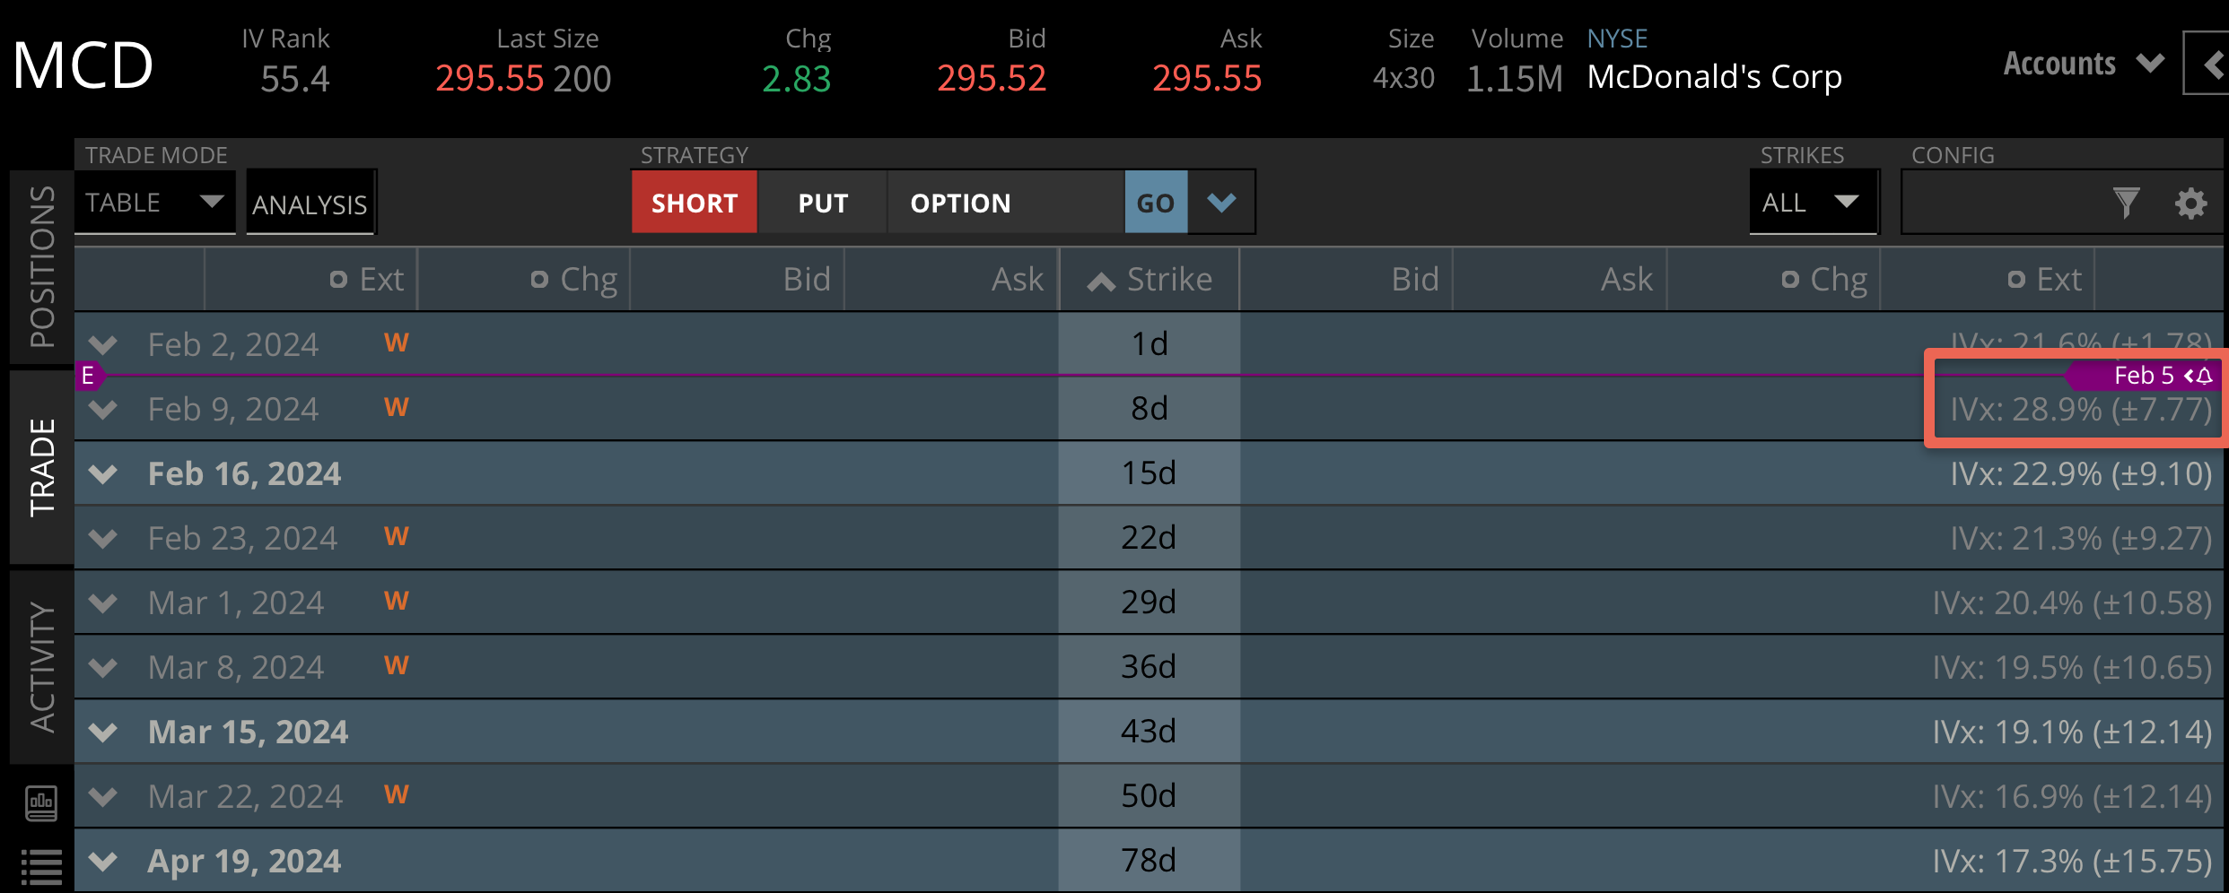Click the Feb 5 earnings alert bell
The width and height of the screenshot is (2229, 893).
point(2204,376)
